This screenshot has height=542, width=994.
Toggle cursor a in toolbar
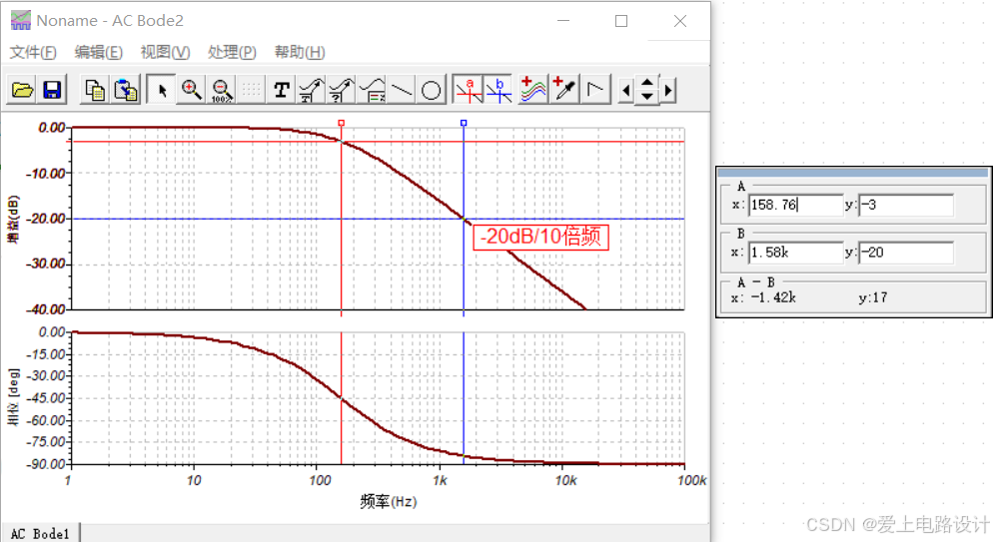pyautogui.click(x=469, y=90)
